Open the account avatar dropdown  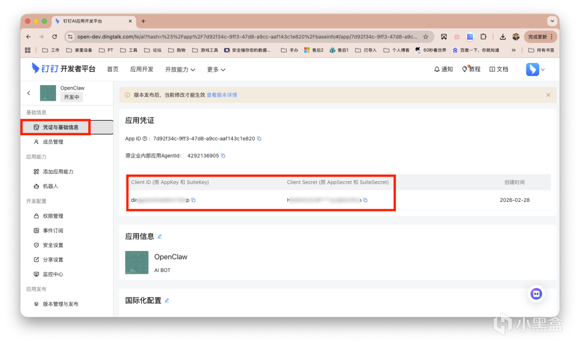[x=536, y=69]
